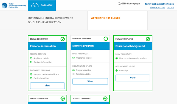This screenshot has height=104, width=177.
Task: Open the Overview tab
Action: click(42, 6)
